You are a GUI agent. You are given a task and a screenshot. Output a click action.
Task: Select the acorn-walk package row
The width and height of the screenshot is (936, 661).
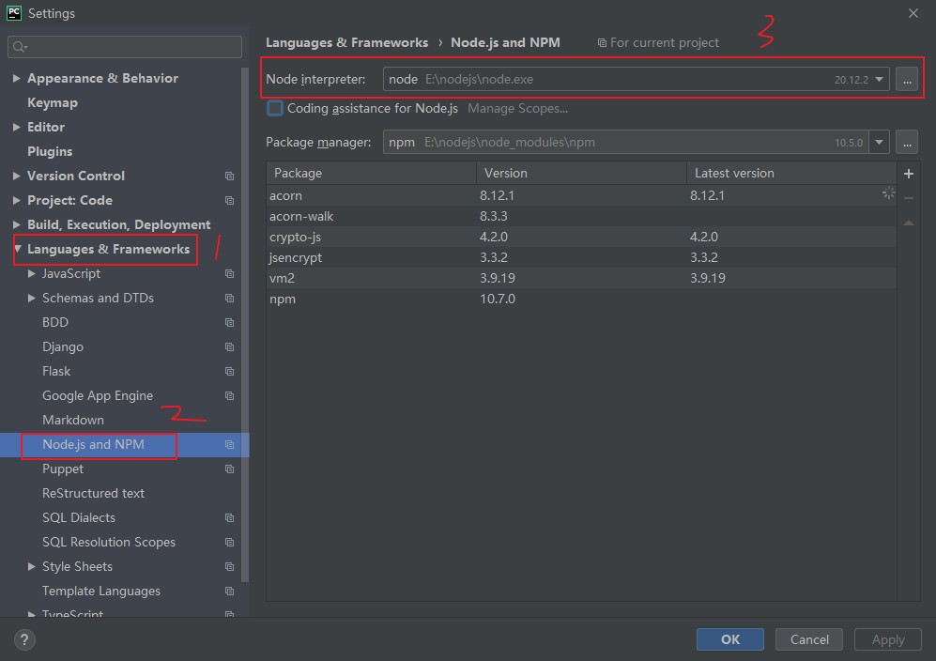(581, 216)
